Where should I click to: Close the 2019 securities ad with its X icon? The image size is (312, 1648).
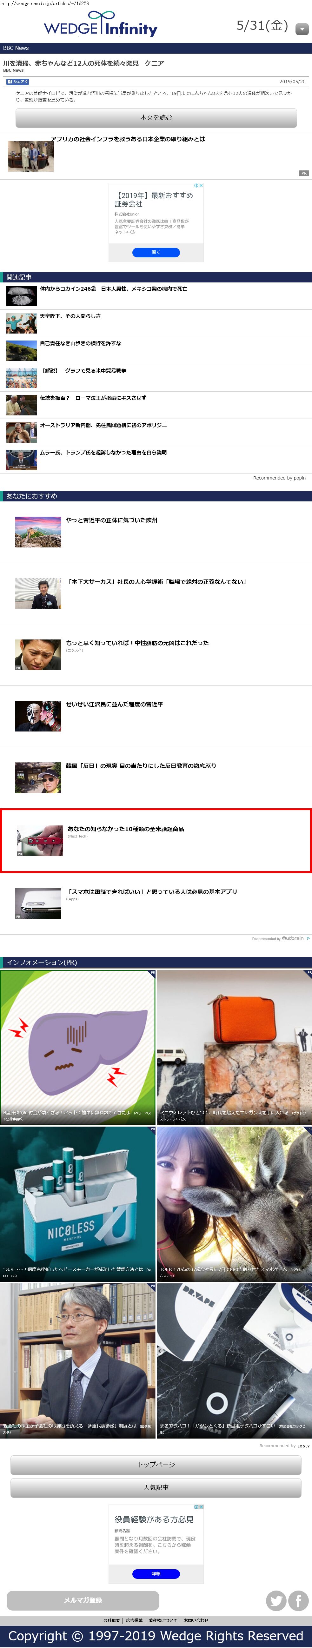tap(202, 186)
